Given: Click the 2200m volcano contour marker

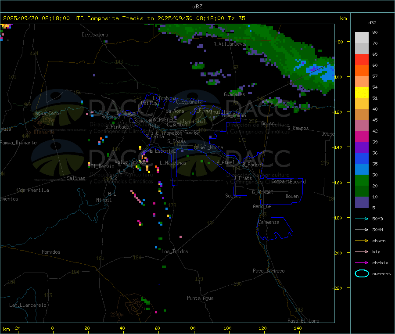Looking at the screenshot, I should pyautogui.click(x=117, y=315).
